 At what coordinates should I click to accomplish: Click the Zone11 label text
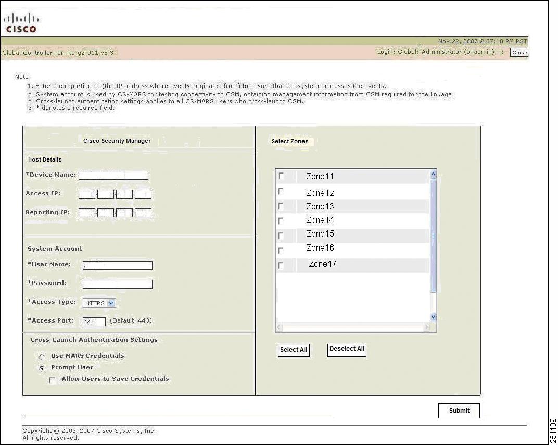pyautogui.click(x=320, y=176)
